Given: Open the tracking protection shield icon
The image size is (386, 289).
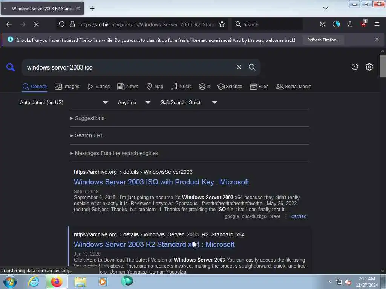Looking at the screenshot, I should [x=62, y=24].
